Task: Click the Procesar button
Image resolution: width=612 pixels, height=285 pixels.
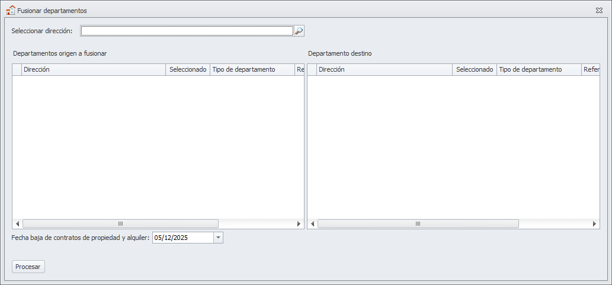Action: coord(28,267)
